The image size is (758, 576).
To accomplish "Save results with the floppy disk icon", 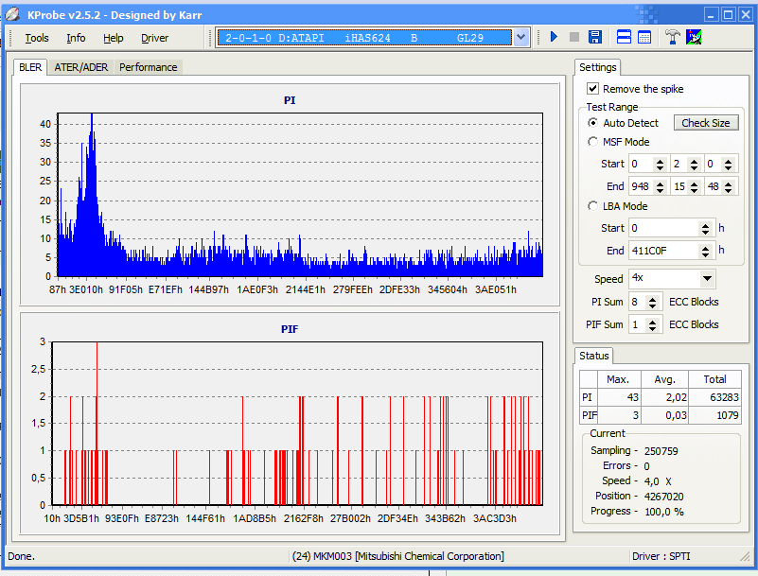I will coord(595,37).
